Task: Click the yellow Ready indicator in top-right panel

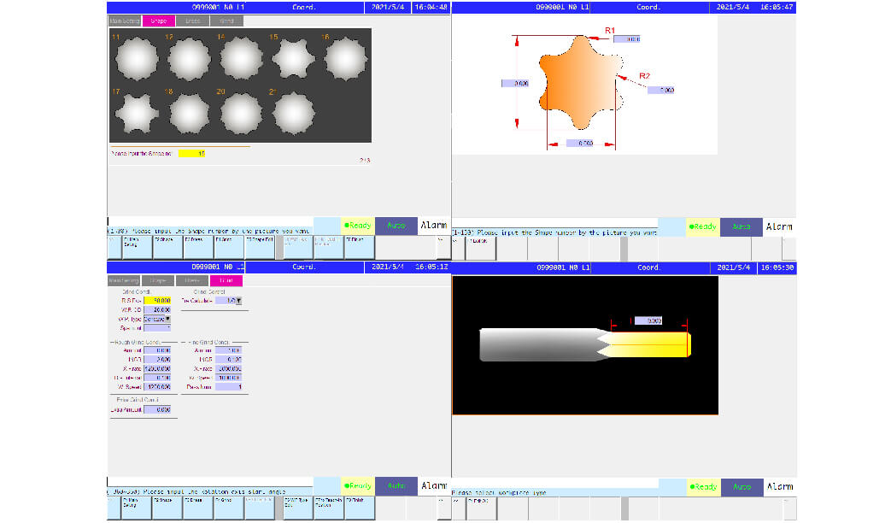Action: coord(704,226)
